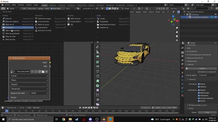This screenshot has height=122, width=218.
Task: Open the Repetir extension dropdown
Action: point(29,84)
